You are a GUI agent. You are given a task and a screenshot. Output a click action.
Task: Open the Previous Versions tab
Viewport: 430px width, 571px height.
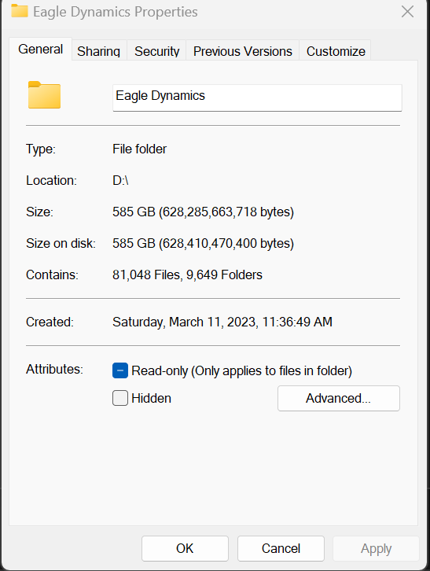(x=242, y=51)
